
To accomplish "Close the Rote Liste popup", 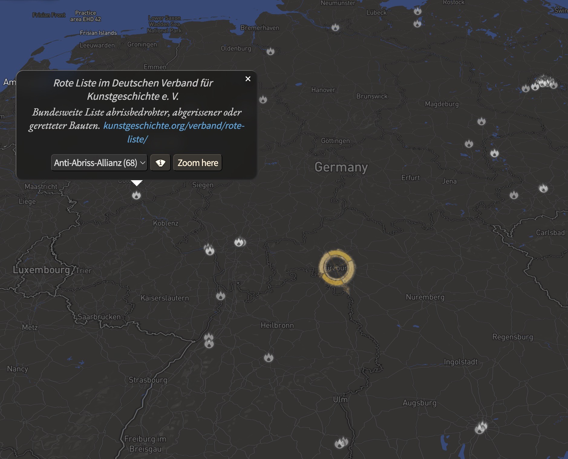I will 248,79.
